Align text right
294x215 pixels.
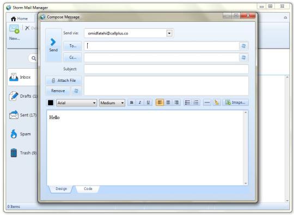click(176, 103)
